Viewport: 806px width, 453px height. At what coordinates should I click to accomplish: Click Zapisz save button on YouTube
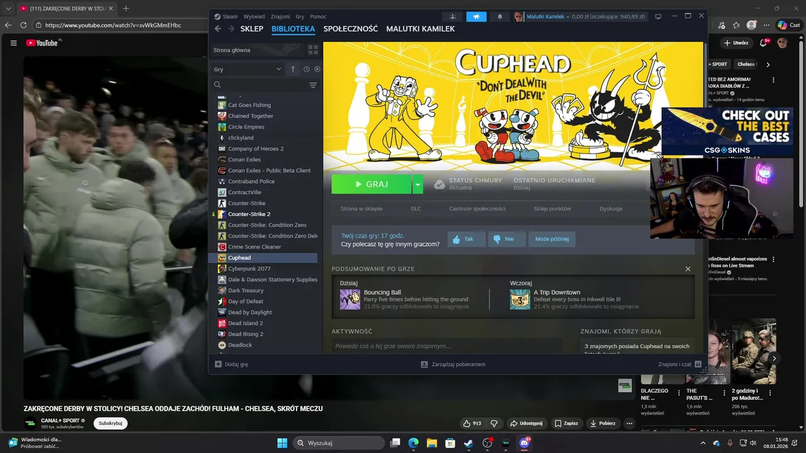566,423
